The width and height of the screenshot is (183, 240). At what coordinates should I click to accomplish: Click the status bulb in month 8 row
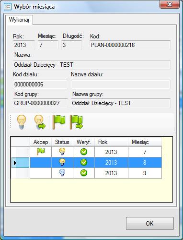point(62,162)
